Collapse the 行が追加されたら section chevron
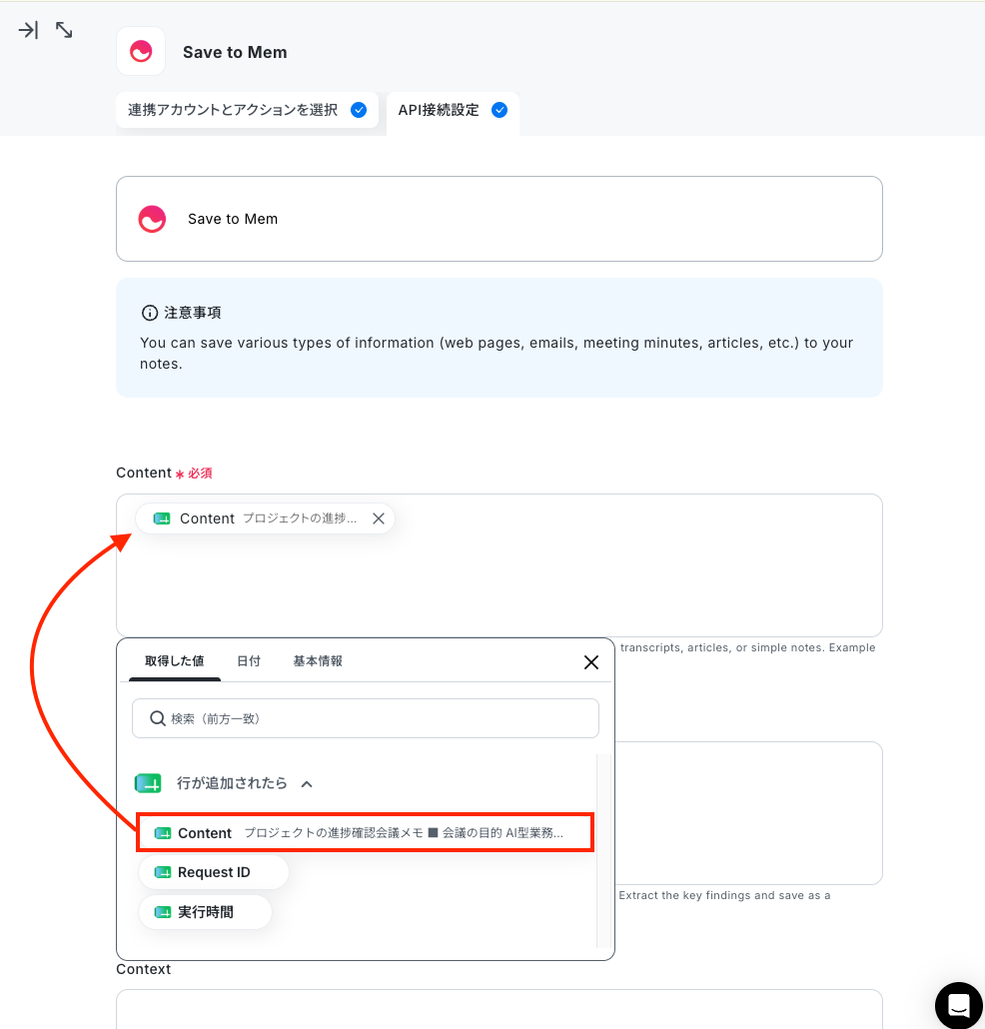The height and width of the screenshot is (1029, 985). [x=307, y=783]
